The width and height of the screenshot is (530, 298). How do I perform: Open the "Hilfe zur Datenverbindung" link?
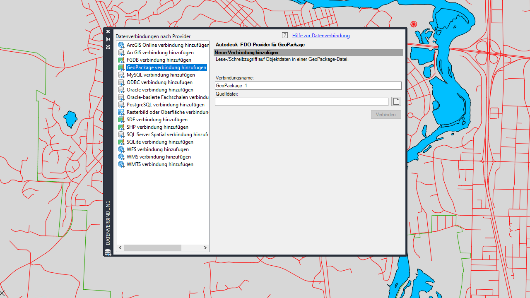coord(321,36)
